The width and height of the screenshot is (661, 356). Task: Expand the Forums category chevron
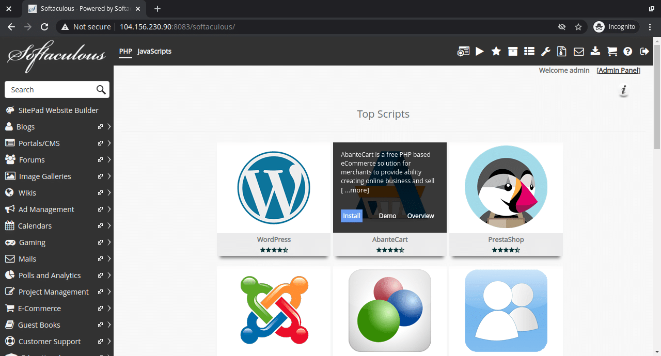(x=109, y=160)
